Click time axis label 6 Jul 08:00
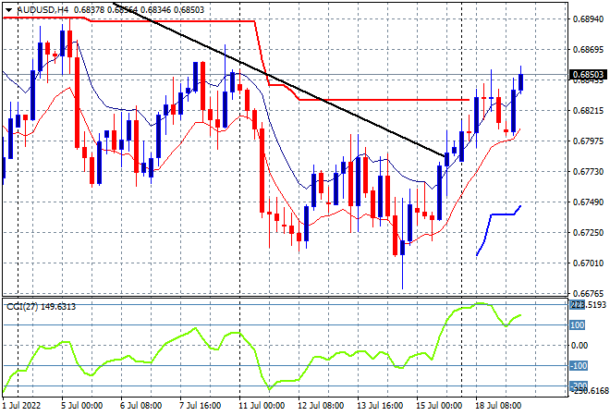Screen dimensions: 610x416 [x=140, y=406]
